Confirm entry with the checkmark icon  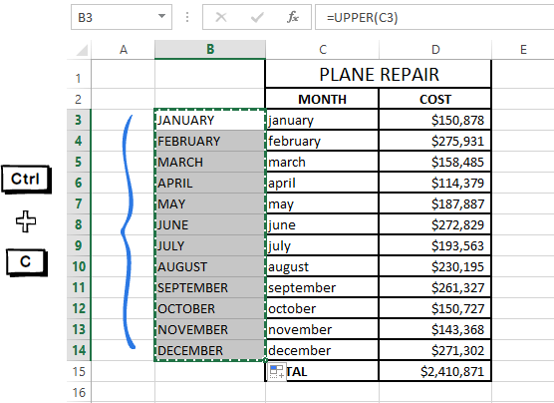257,17
